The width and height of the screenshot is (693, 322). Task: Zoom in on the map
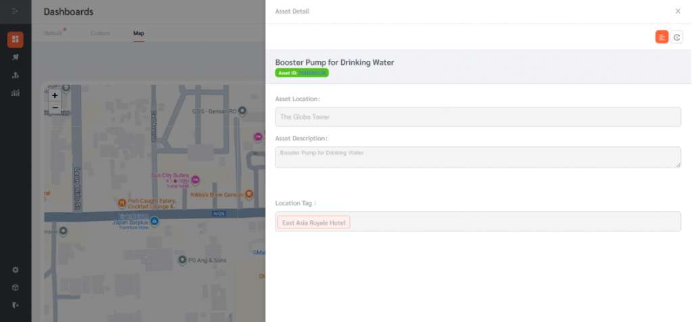coord(55,95)
